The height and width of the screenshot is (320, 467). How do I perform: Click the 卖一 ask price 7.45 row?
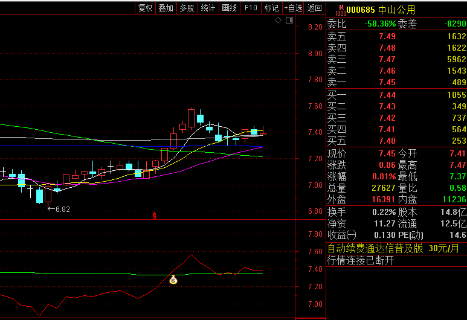[x=396, y=82]
